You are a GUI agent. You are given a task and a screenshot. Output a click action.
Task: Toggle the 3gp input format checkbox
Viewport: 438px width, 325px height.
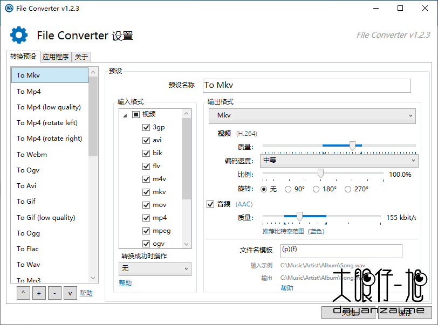[x=146, y=127]
